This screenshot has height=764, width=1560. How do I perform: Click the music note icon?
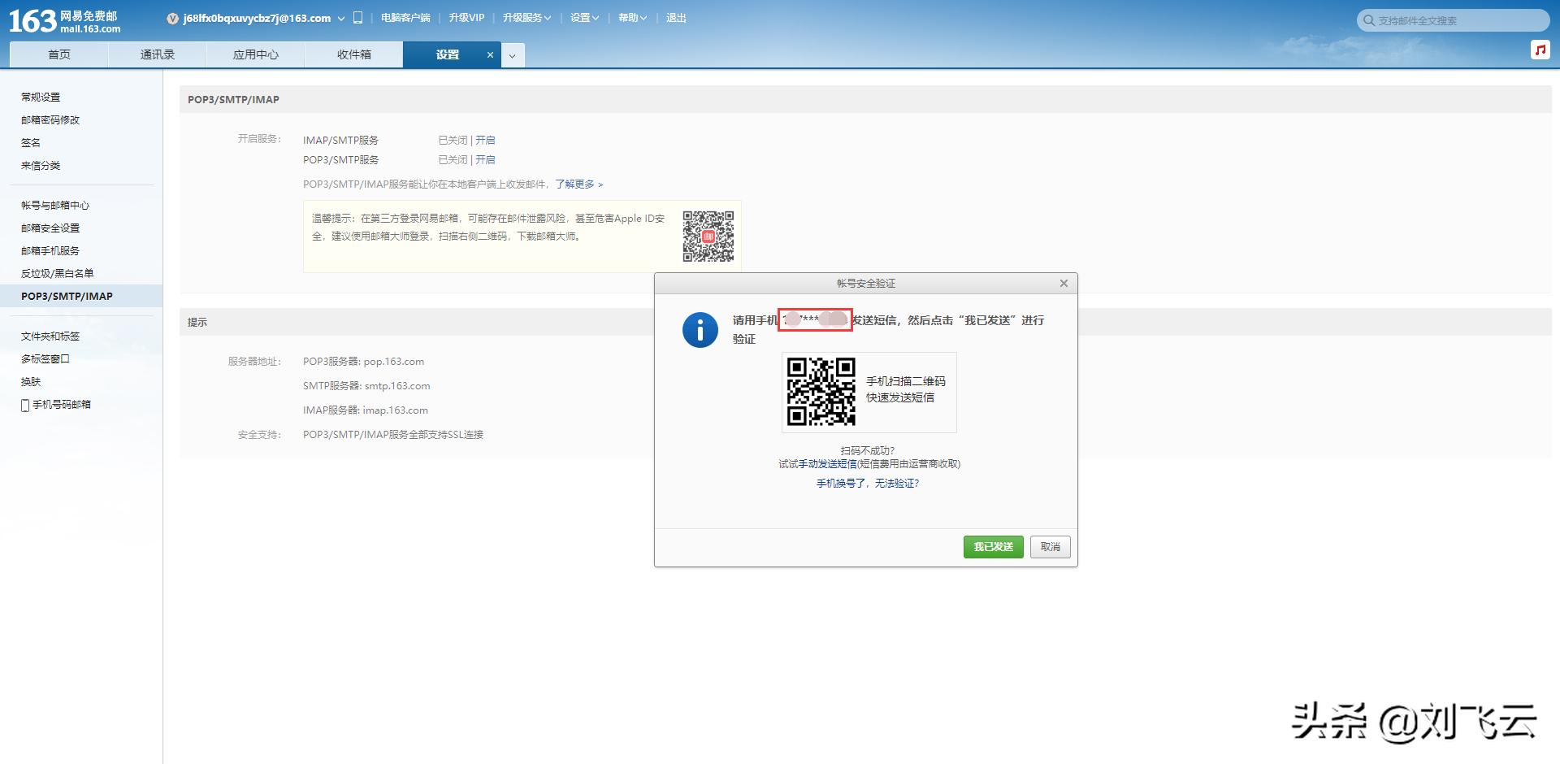[x=1540, y=50]
